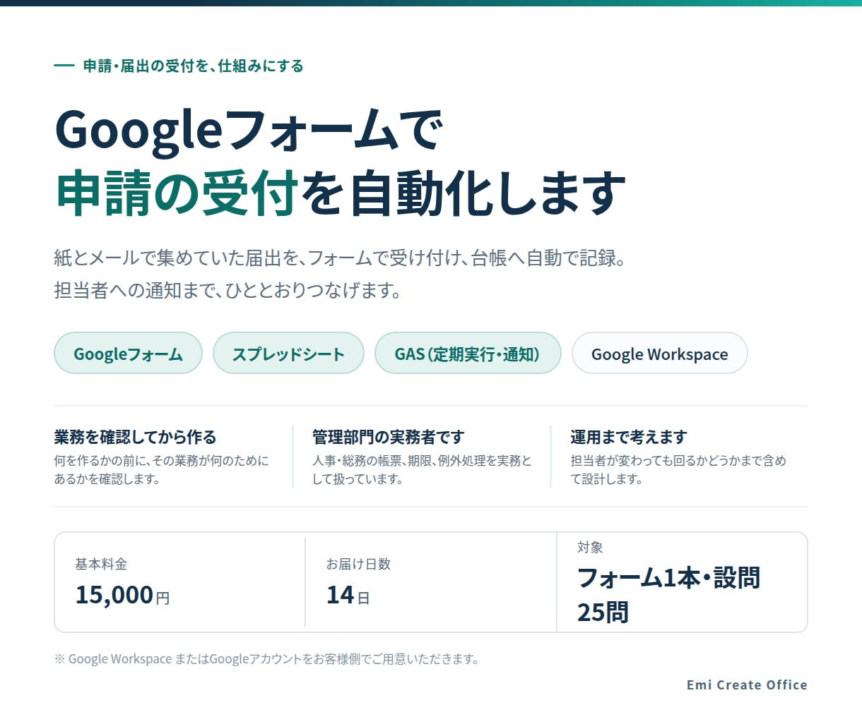Click the heading 運用まで考えます
Viewport: 862px width, 717px height.
click(628, 437)
